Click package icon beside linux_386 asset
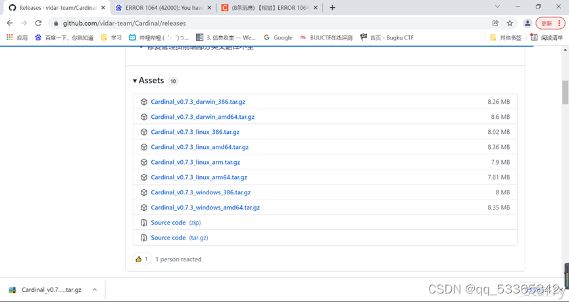This screenshot has width=569, height=302. click(144, 132)
